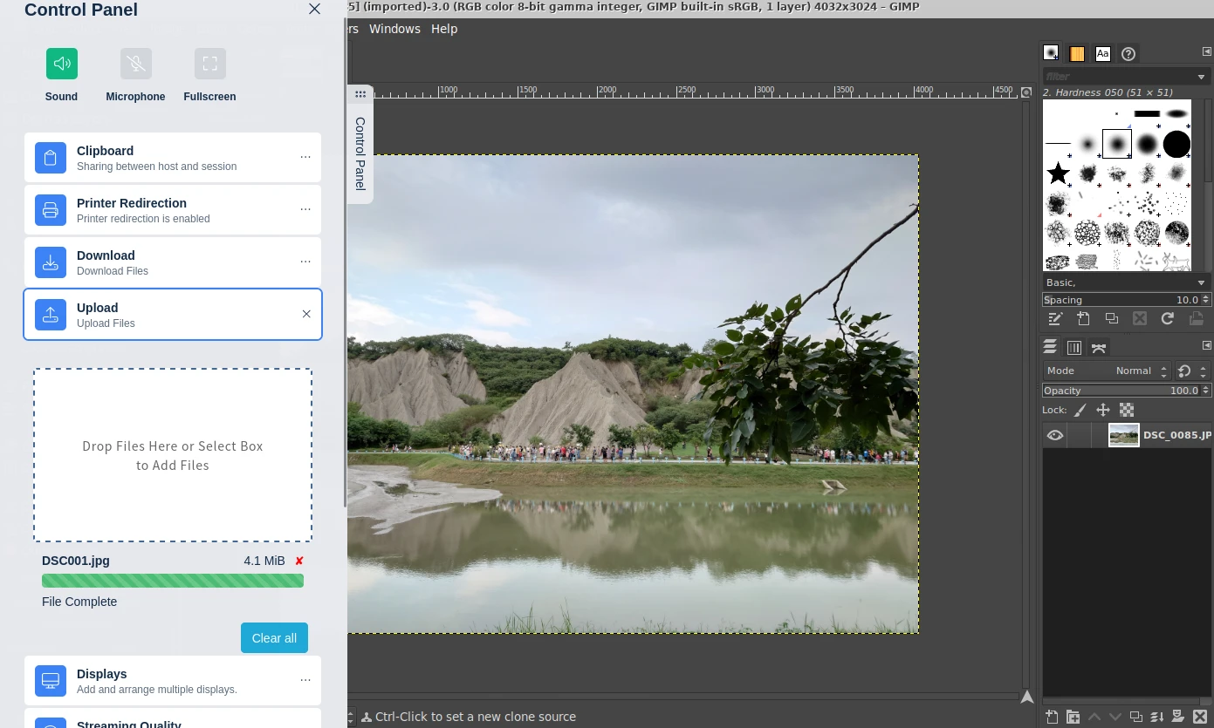Click the Clear all button
Image resolution: width=1214 pixels, height=728 pixels.
(274, 638)
